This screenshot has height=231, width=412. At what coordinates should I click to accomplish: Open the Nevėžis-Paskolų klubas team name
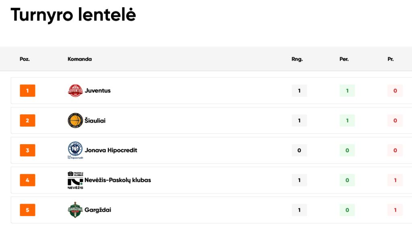point(117,180)
